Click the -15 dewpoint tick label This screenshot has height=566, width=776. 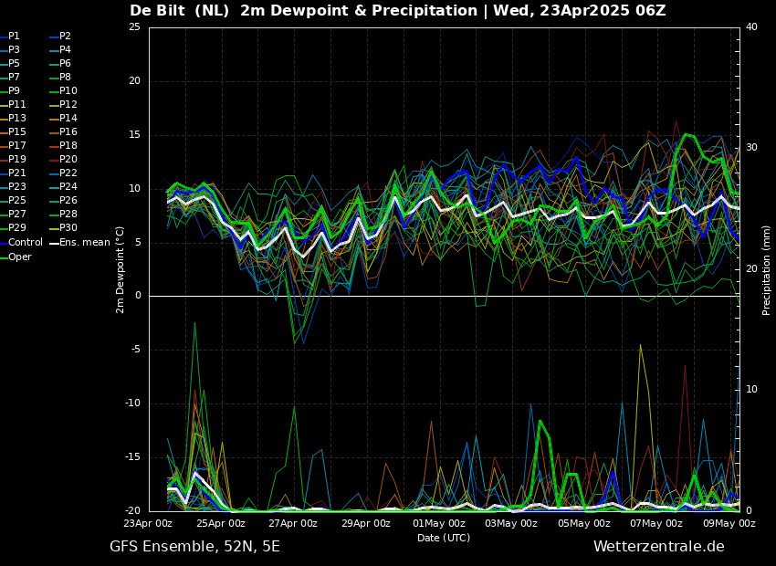pyautogui.click(x=133, y=457)
